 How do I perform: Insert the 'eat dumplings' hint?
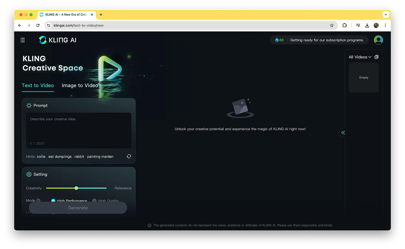coord(60,157)
